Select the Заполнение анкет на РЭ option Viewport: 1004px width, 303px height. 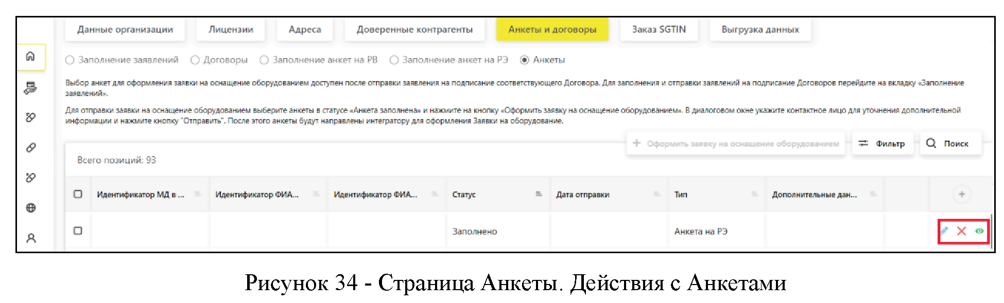[394, 60]
